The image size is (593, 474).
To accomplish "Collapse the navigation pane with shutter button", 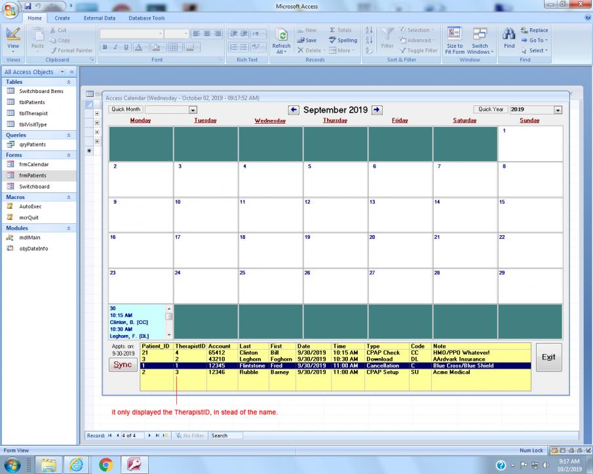I will pos(72,72).
